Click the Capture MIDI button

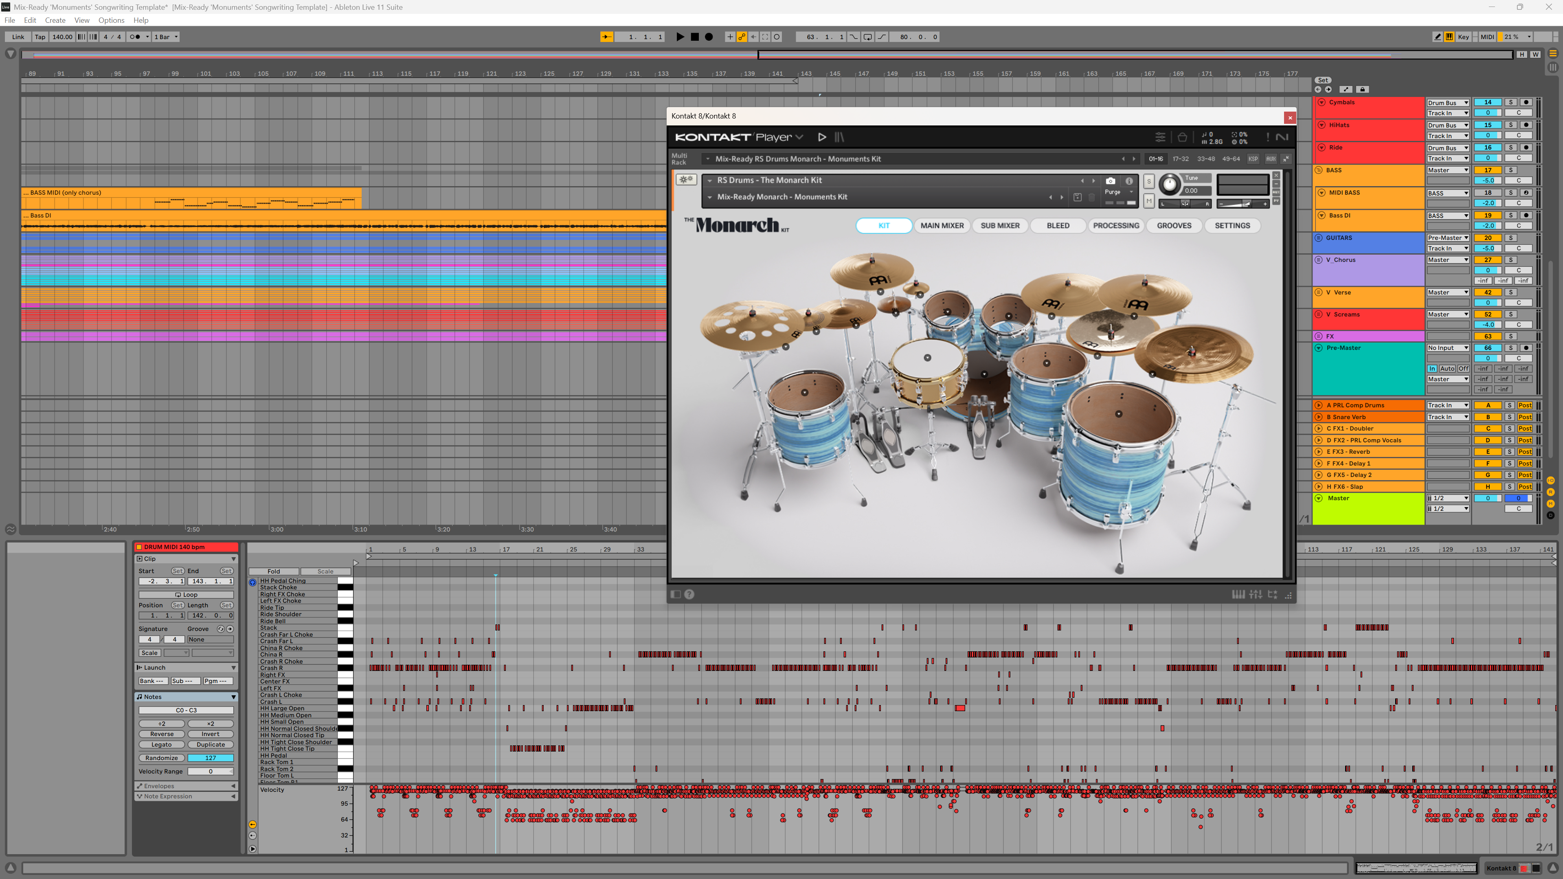click(x=765, y=36)
